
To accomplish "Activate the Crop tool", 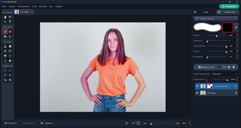I will 5,22.
